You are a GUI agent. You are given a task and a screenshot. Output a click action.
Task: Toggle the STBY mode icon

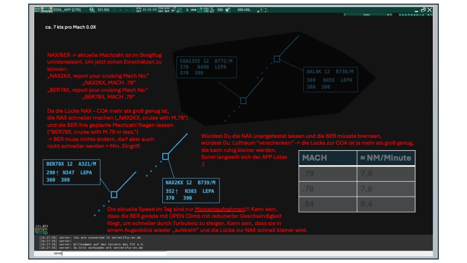coord(206,10)
